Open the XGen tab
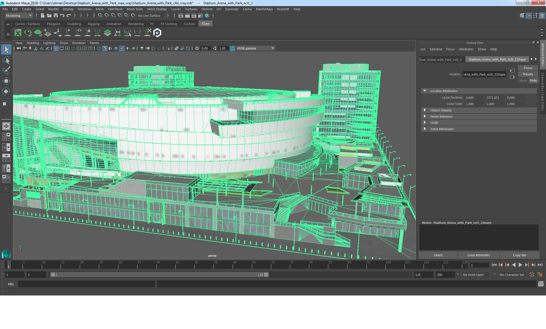 pyautogui.click(x=206, y=24)
